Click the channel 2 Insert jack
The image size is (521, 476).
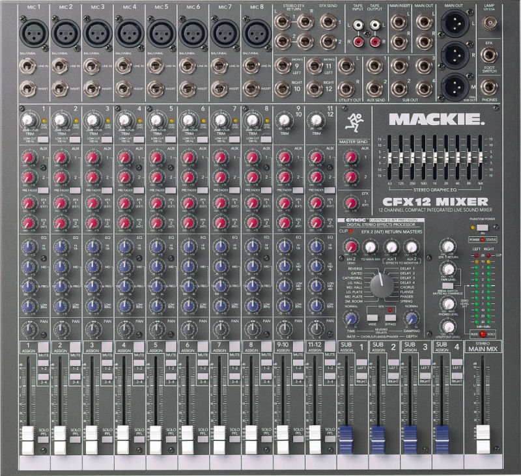point(60,89)
